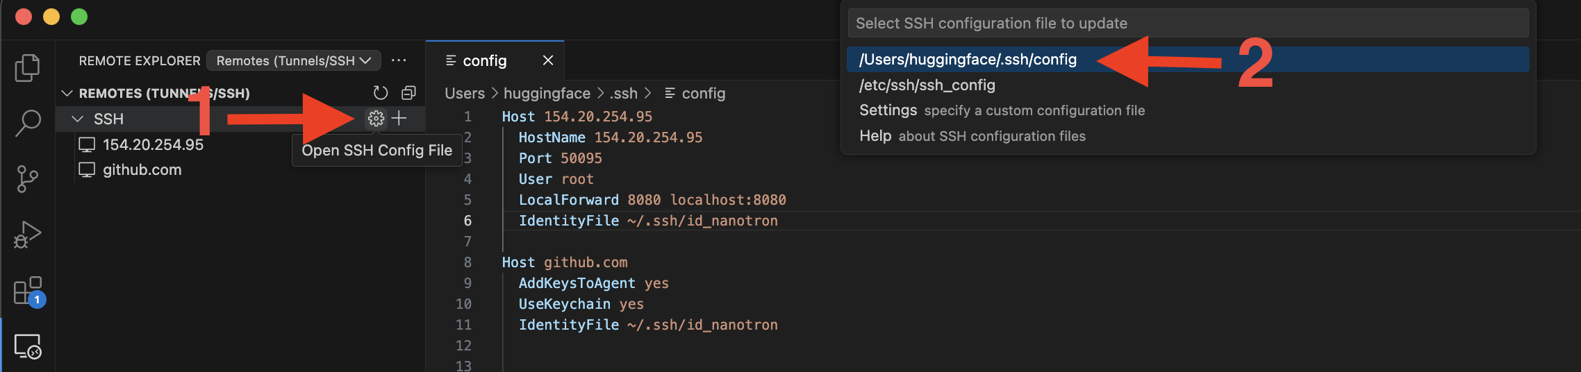Click the Open SSH Config File gear
The image size is (1581, 372).
click(376, 119)
